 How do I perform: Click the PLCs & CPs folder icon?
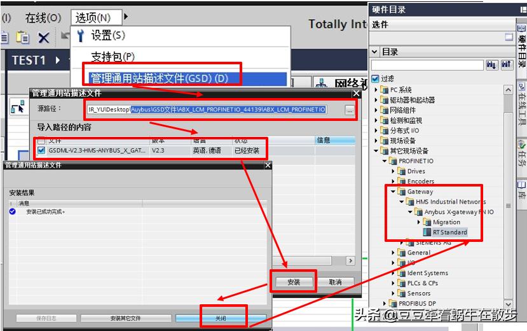pos(401,283)
